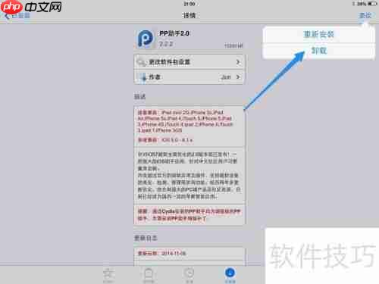Click the version number 2.2.2
Screen dimensions: 379x284
click(166, 44)
